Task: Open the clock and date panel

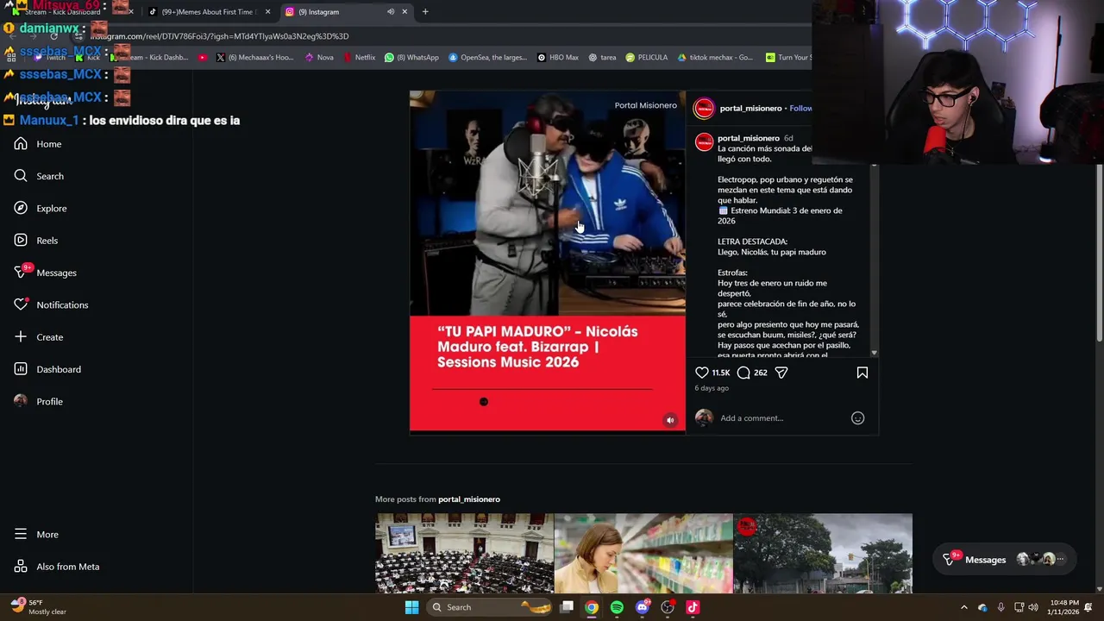Action: tap(1063, 607)
